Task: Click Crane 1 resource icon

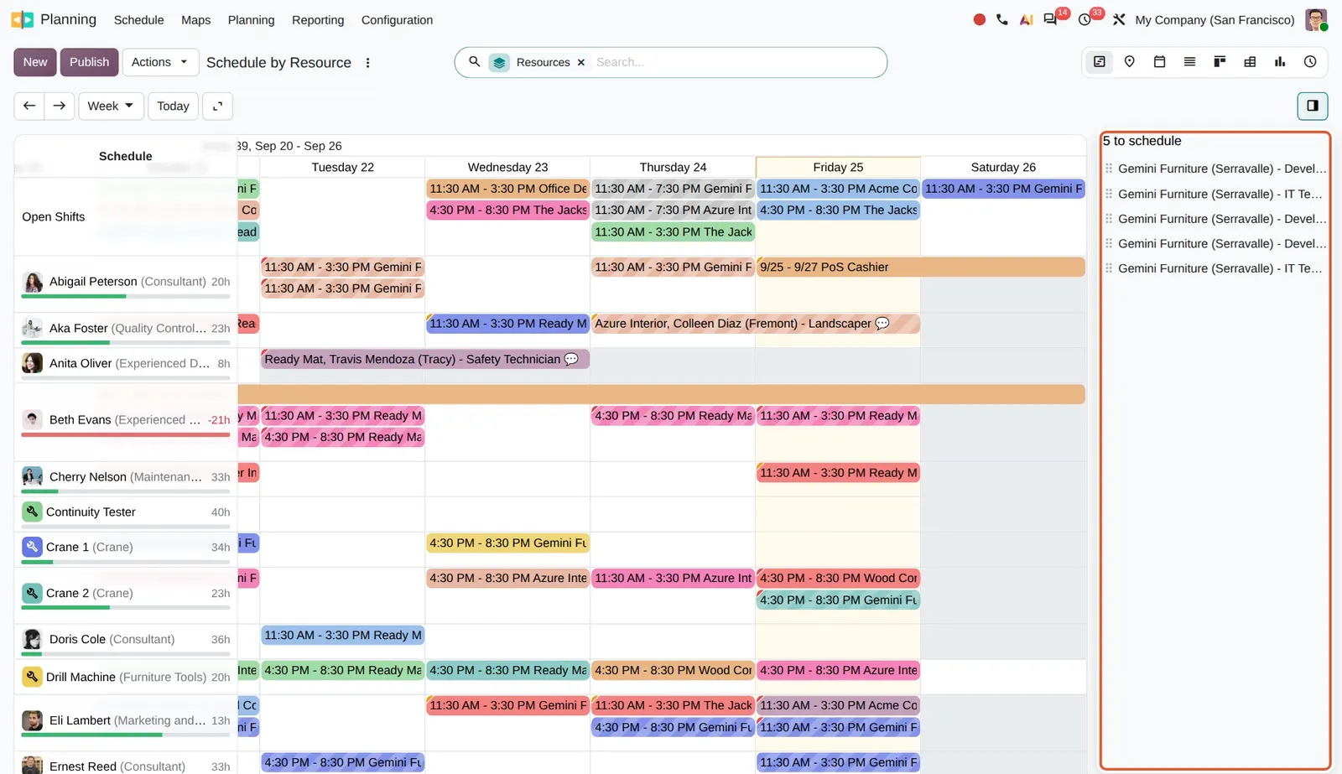Action: 32,547
